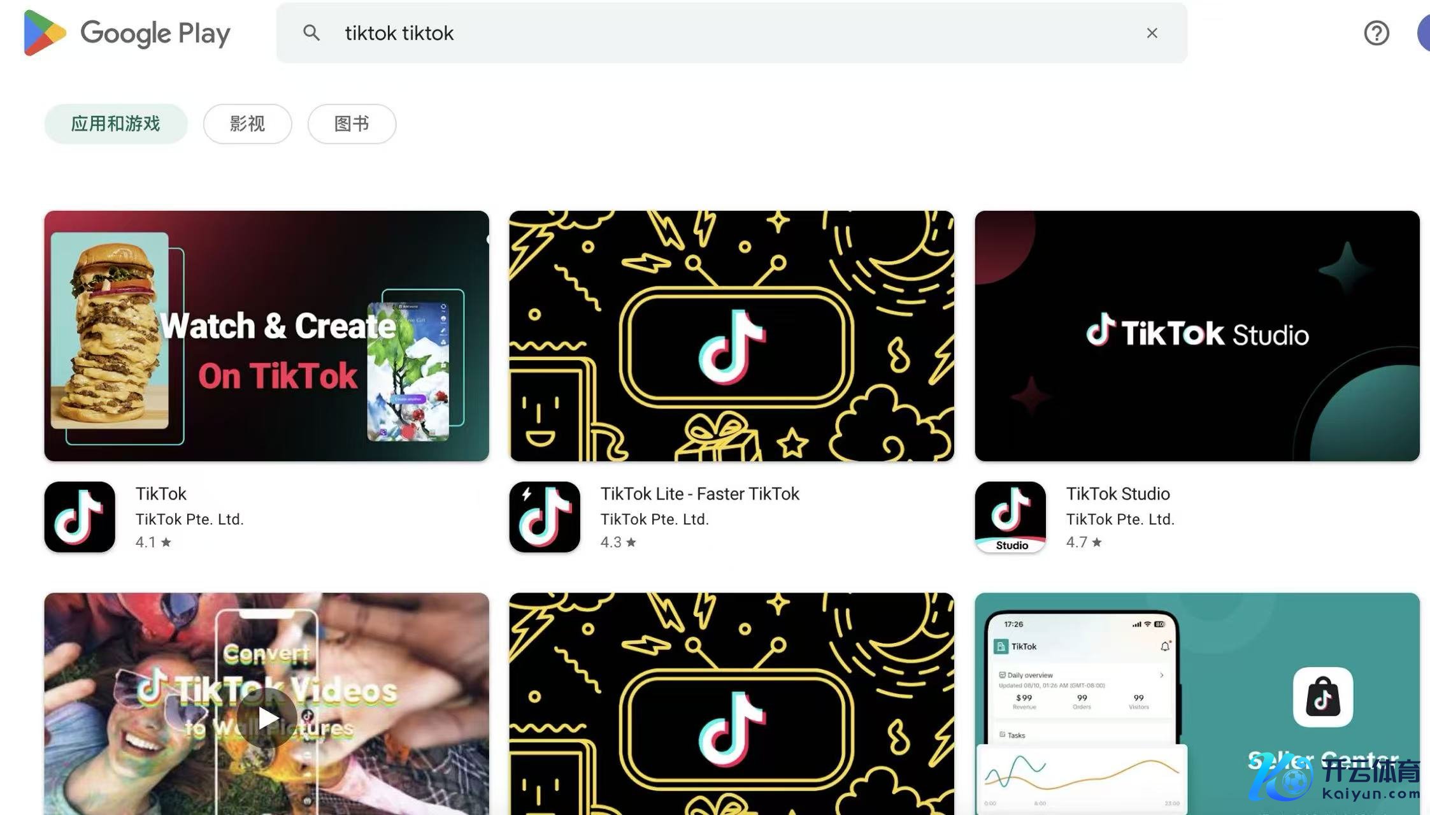Click the TikTok Lite app icon
Screen dimensions: 1430x815
click(545, 517)
